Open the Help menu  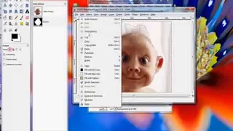click(x=153, y=15)
